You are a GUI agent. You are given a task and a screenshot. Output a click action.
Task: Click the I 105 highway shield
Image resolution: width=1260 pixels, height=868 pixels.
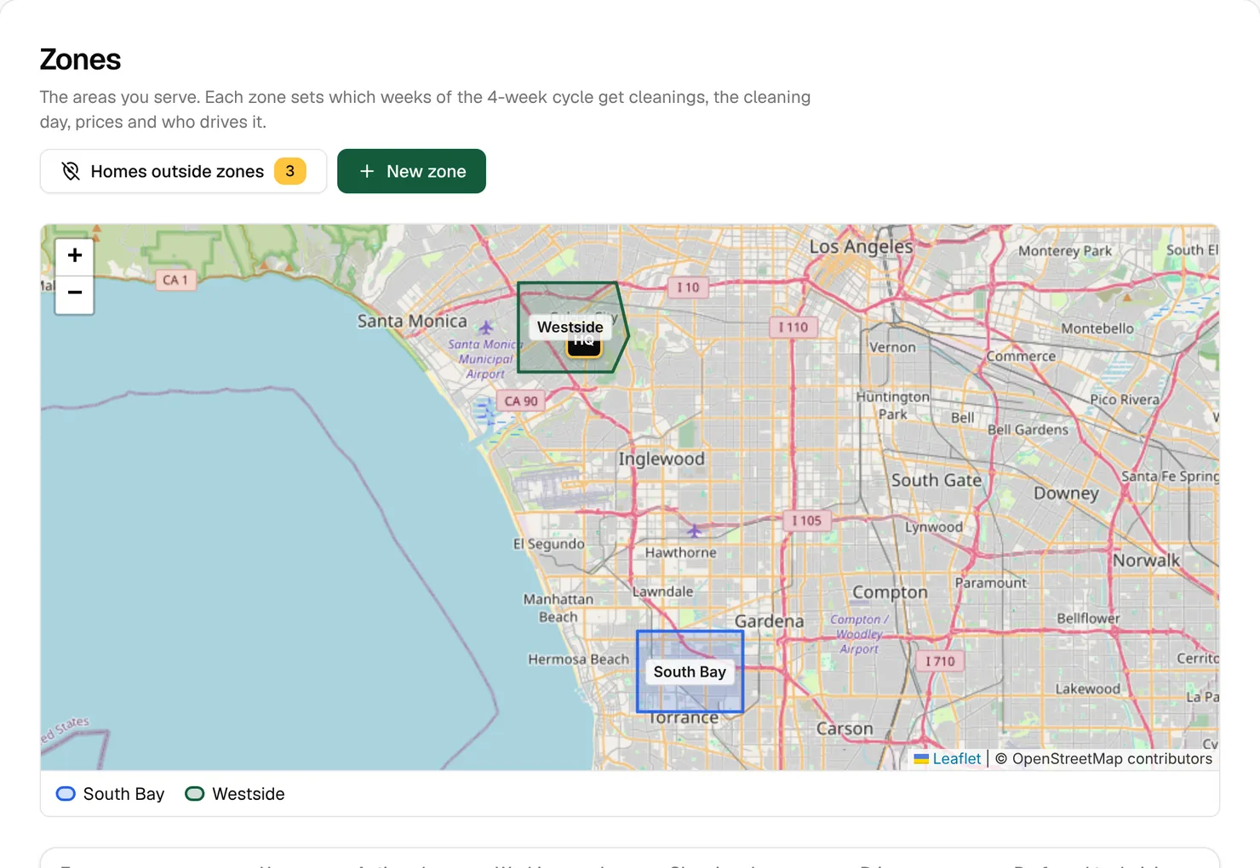tap(806, 520)
